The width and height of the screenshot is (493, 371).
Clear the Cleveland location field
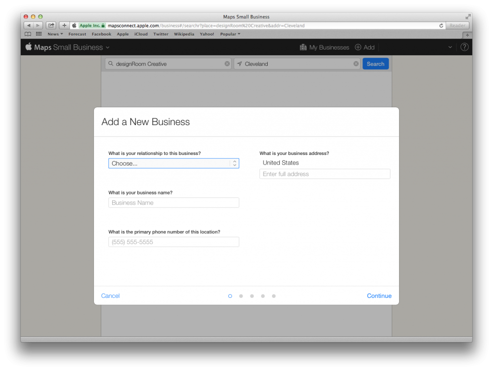(x=356, y=64)
